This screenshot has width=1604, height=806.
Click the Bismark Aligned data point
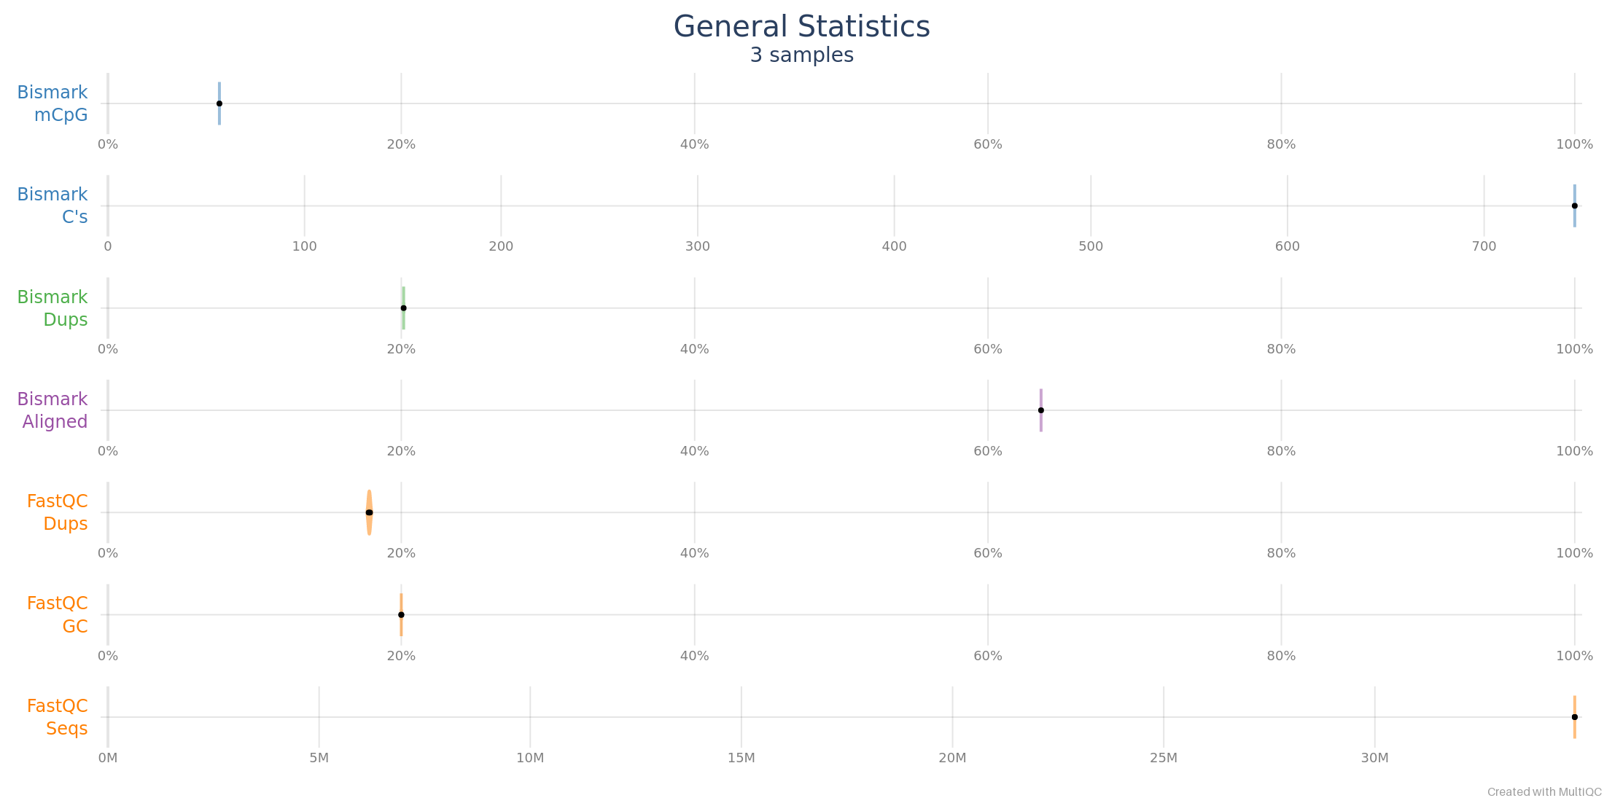[x=1040, y=410]
